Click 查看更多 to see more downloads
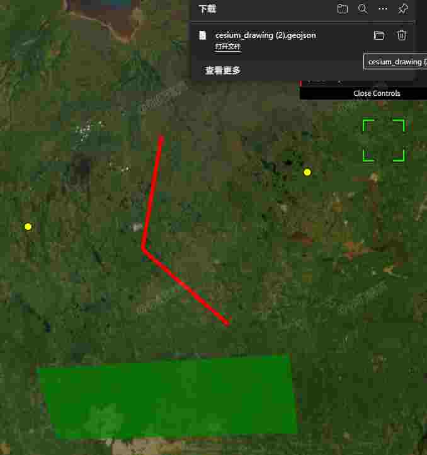Image resolution: width=427 pixels, height=455 pixels. (x=223, y=71)
